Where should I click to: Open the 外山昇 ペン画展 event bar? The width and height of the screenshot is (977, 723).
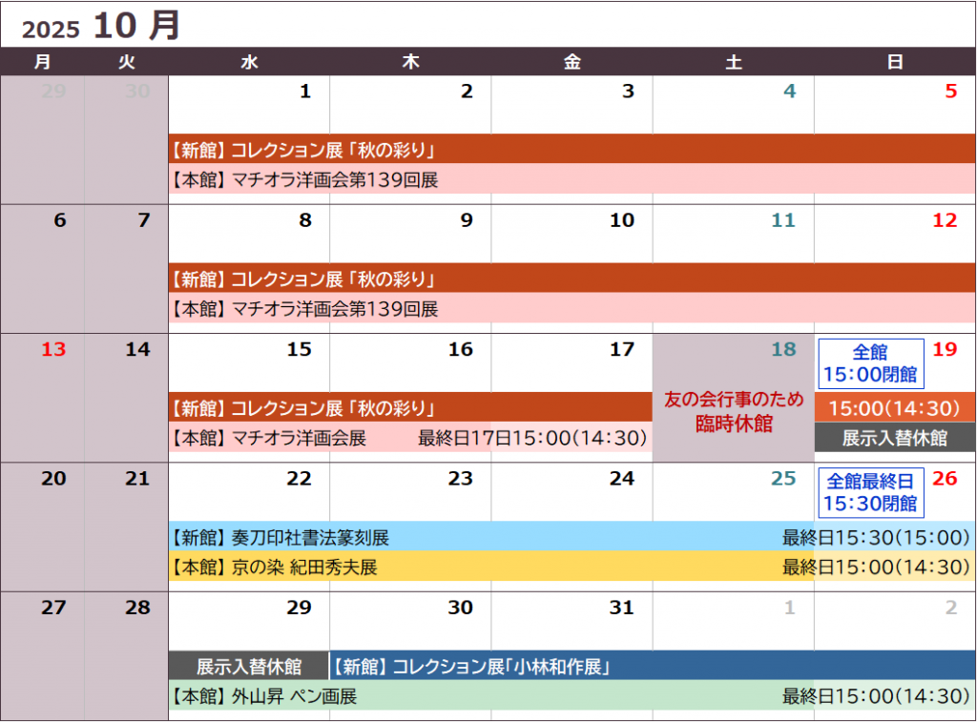click(572, 696)
